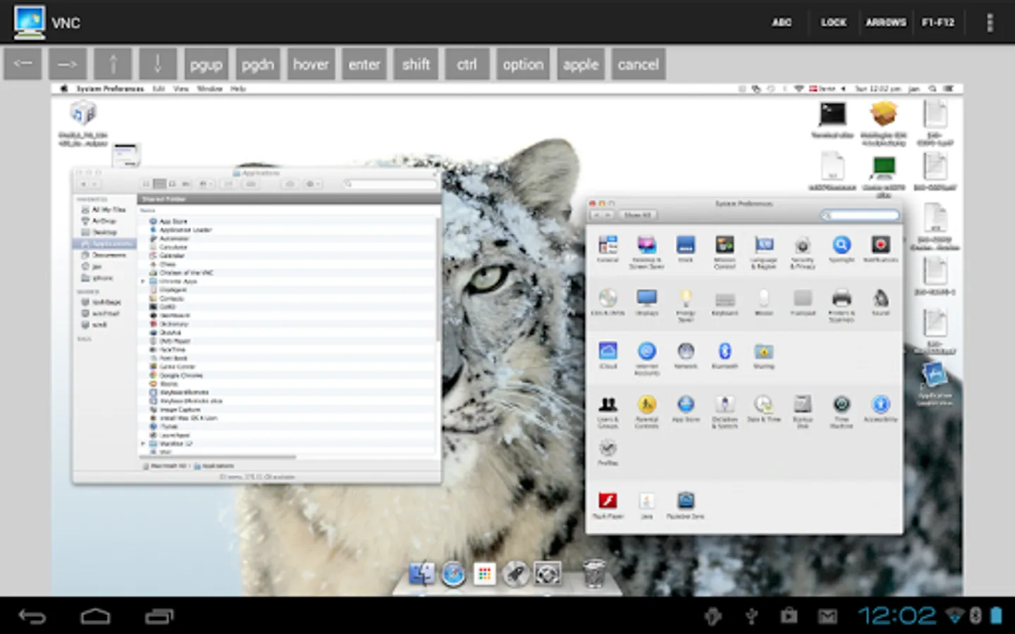
Task: Open the Finder arrange-by dropdown
Action: (204, 184)
